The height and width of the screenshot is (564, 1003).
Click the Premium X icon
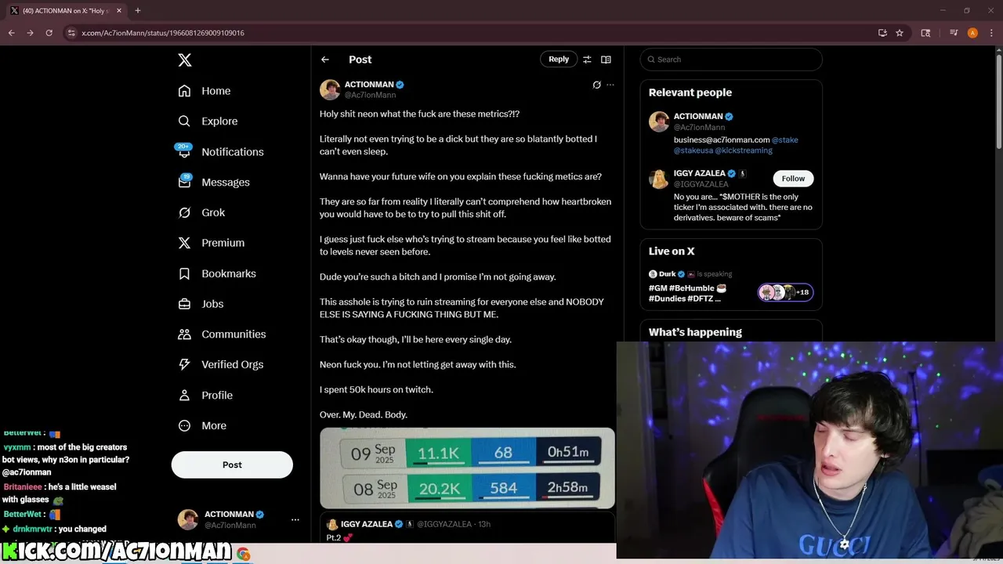click(184, 243)
